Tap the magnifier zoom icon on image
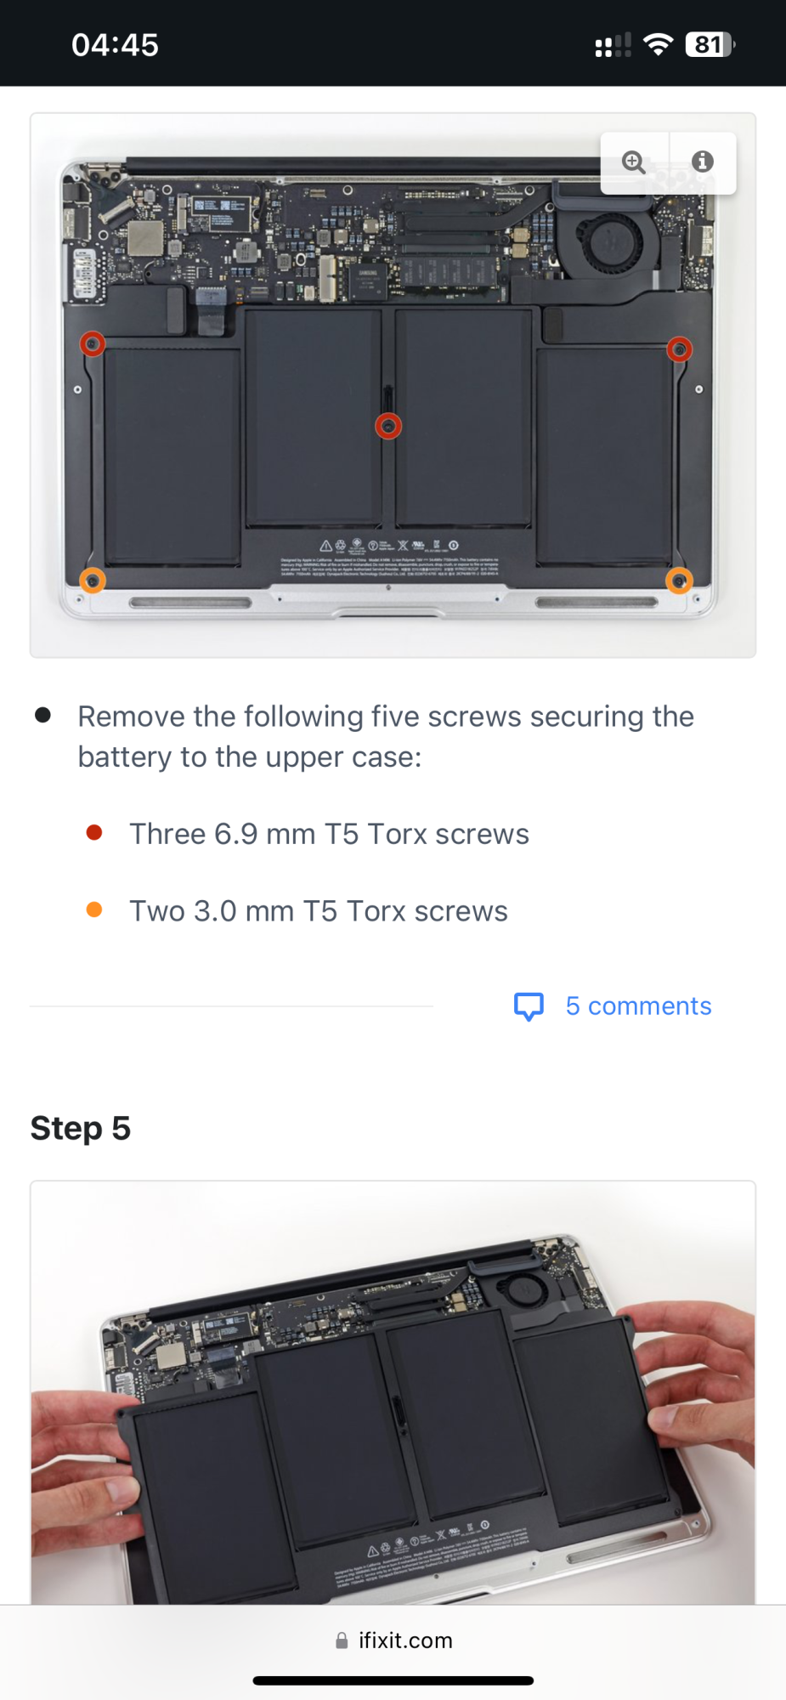 coord(634,162)
